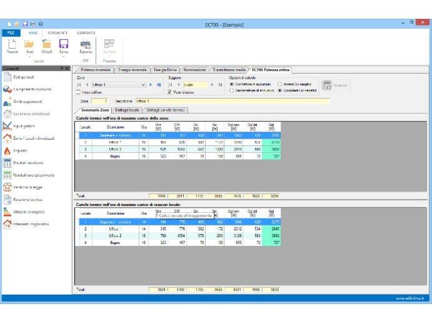Click the Zona number input field

point(99,101)
